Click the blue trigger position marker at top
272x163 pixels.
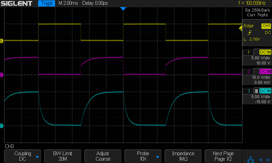[123, 9]
